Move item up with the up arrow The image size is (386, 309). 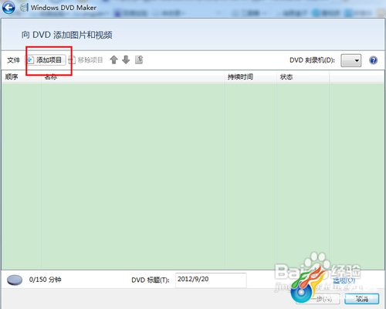pos(113,59)
